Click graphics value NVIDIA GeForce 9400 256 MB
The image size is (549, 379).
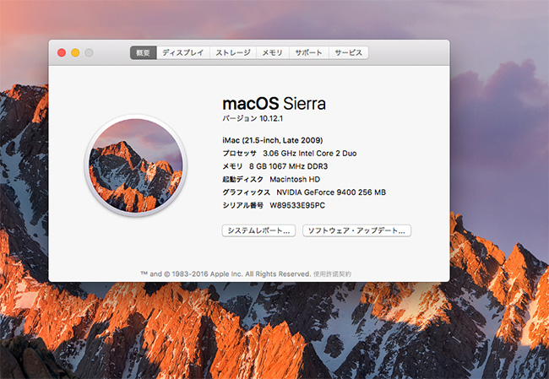pos(331,192)
